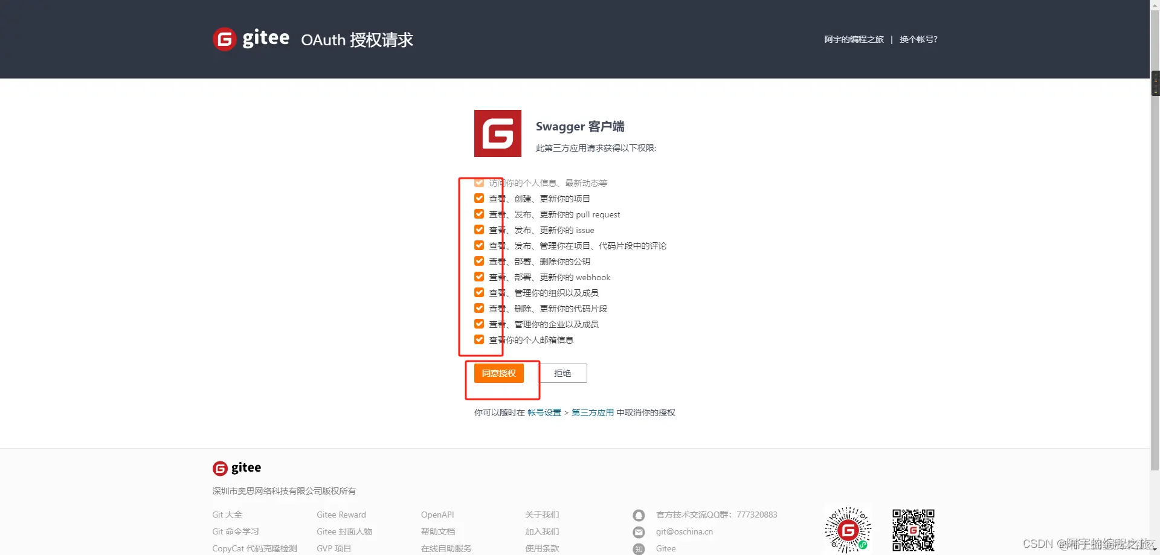This screenshot has width=1160, height=555.
Task: Click the Swagger client red G app icon
Action: click(498, 133)
